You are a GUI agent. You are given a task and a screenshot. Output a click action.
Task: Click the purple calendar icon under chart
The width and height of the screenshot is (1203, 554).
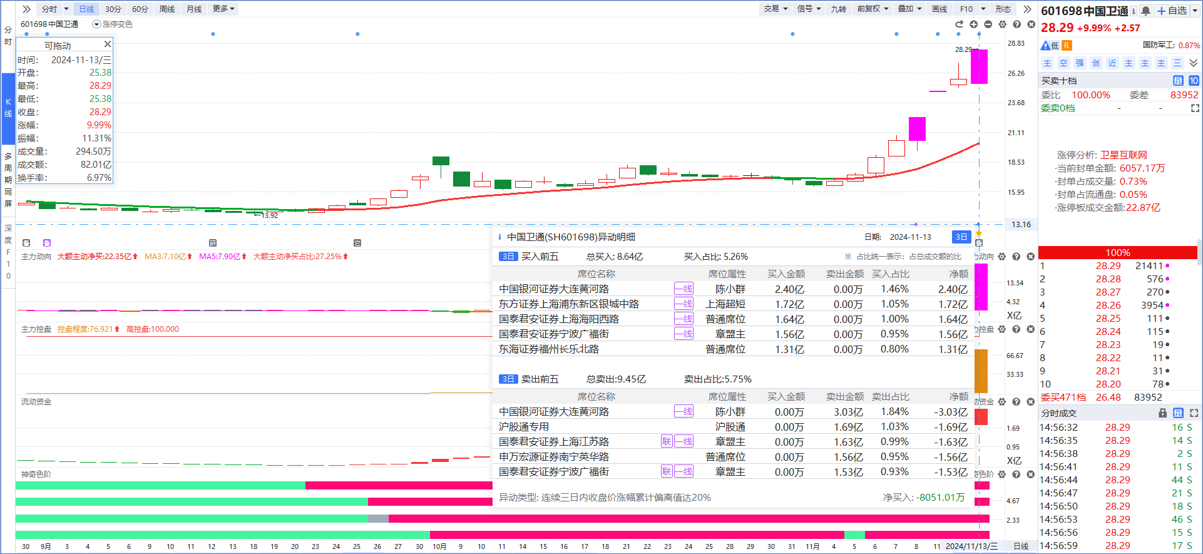(47, 243)
